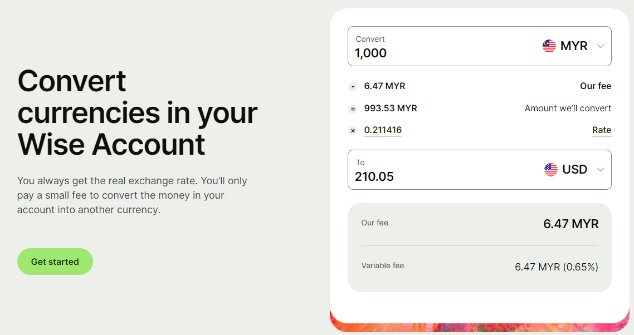Click the large 6.47 MYR fee total
Image resolution: width=634 pixels, height=335 pixels.
click(x=571, y=224)
